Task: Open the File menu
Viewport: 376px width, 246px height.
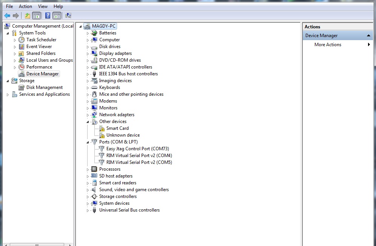Action: point(9,6)
